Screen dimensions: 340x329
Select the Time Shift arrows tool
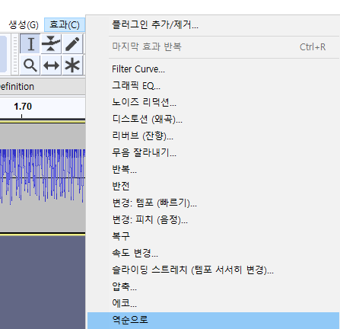51,65
